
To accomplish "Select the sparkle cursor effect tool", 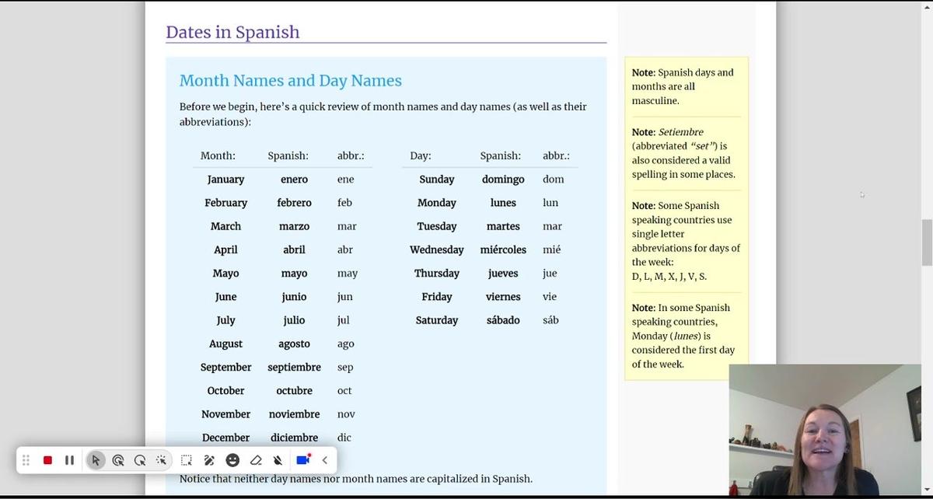I will tap(162, 460).
